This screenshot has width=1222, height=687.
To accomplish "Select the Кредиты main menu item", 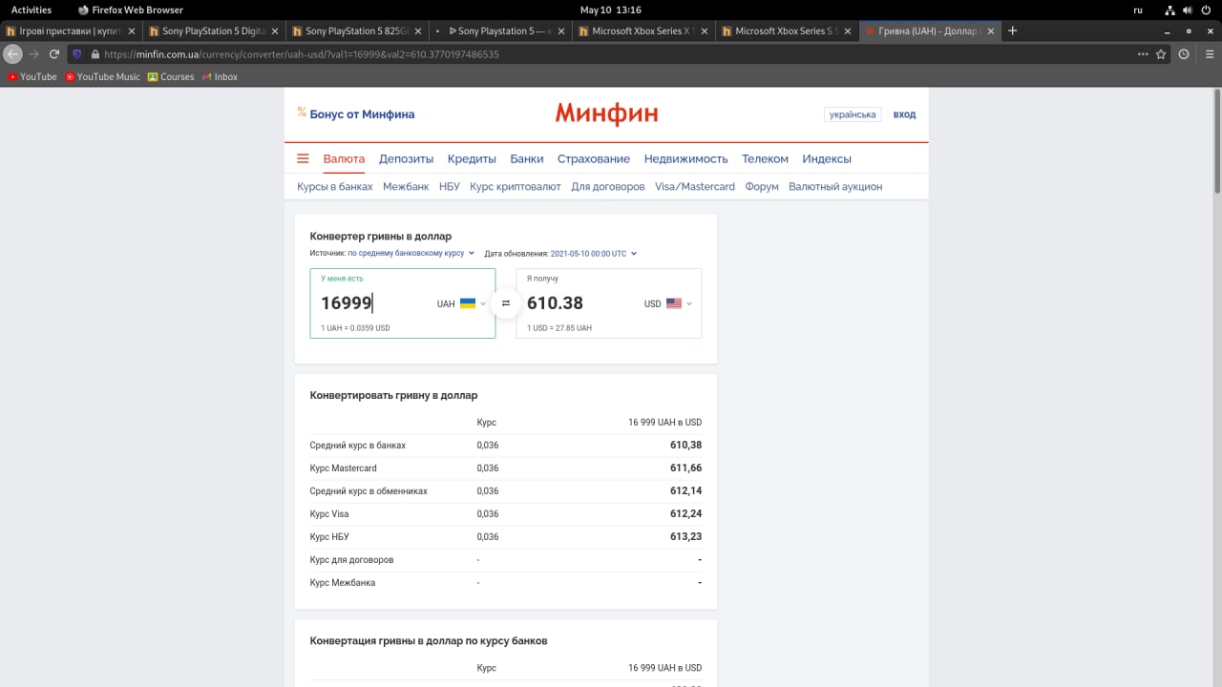I will point(472,158).
